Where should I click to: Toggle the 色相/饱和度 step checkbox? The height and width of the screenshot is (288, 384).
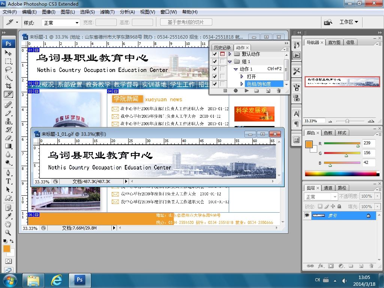214,84
